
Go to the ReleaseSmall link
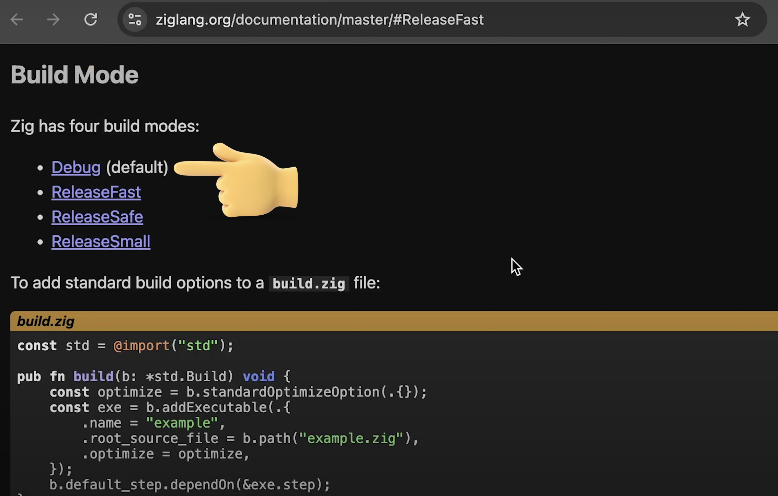pyautogui.click(x=101, y=241)
